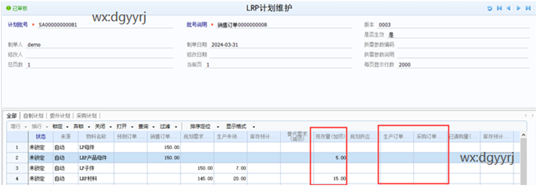Click the 是否生效 field
This screenshot has height=186, width=537.
click(x=458, y=35)
